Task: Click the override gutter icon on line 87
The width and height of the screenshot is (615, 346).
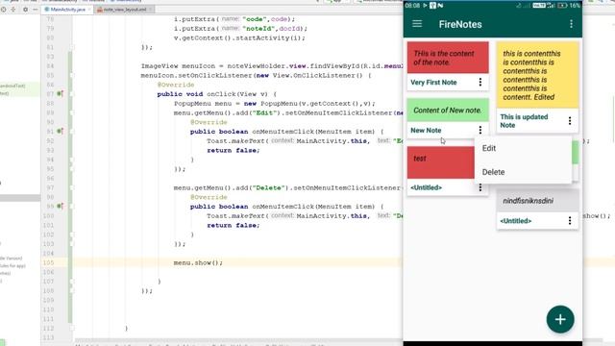Action: pos(60,94)
